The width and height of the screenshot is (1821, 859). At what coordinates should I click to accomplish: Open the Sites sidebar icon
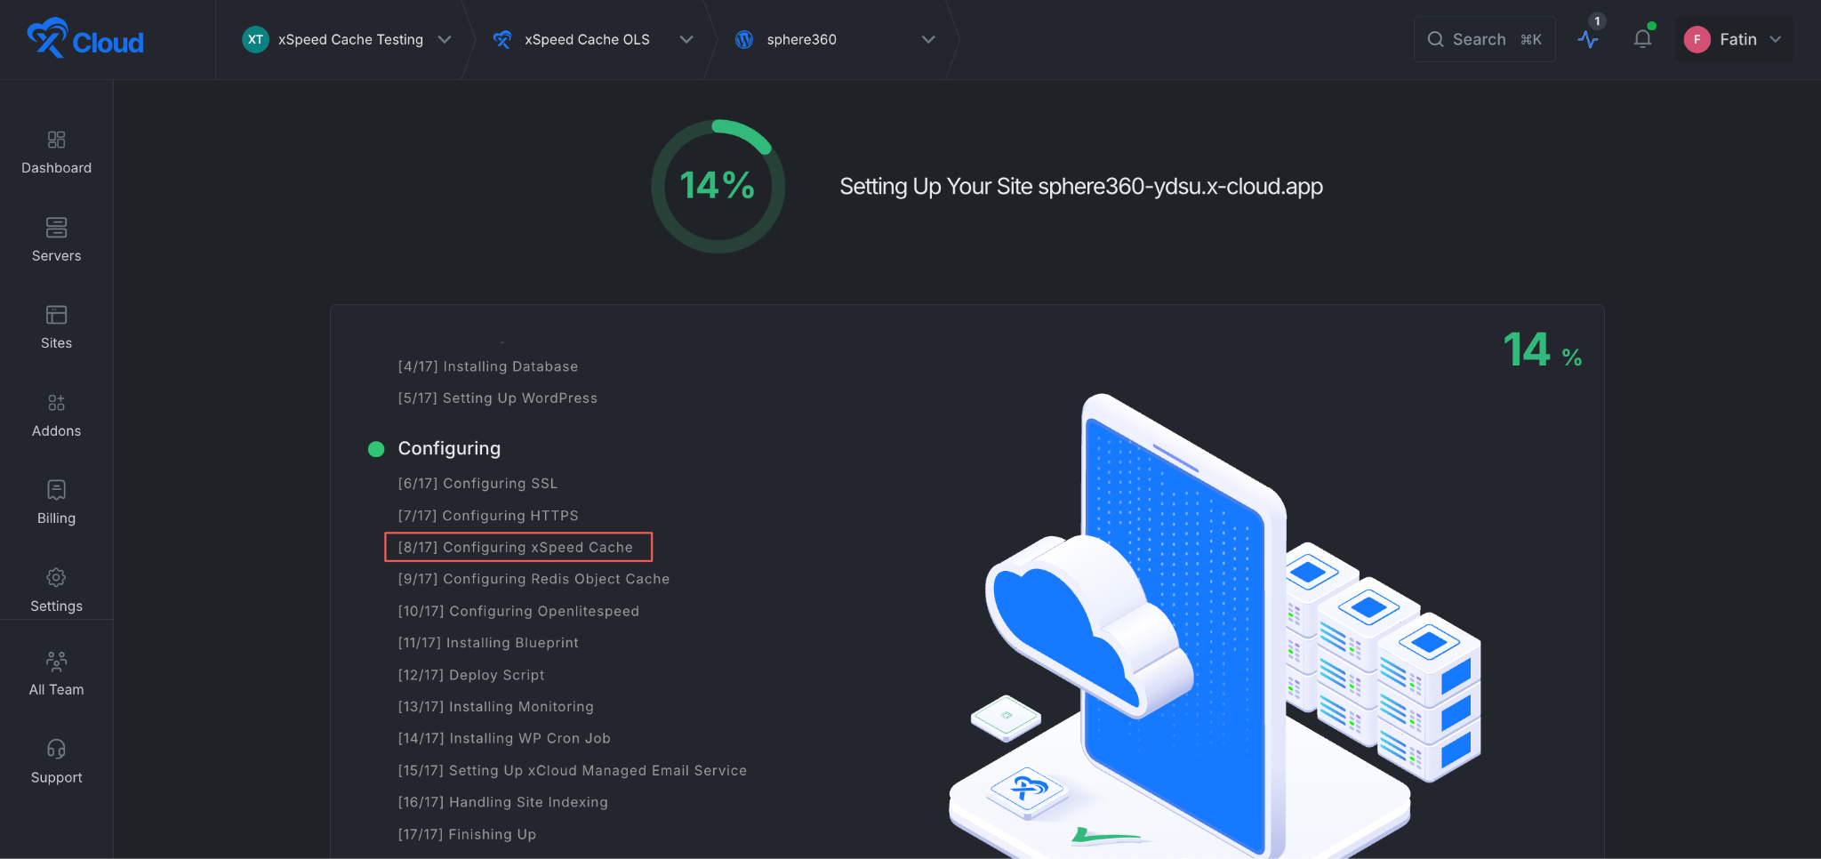tap(56, 315)
